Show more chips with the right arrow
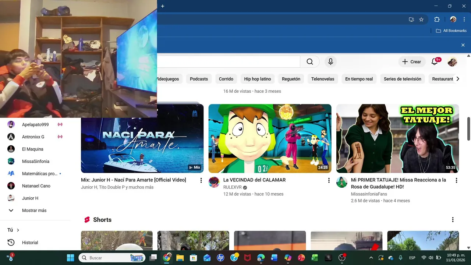The image size is (471, 265). click(458, 79)
